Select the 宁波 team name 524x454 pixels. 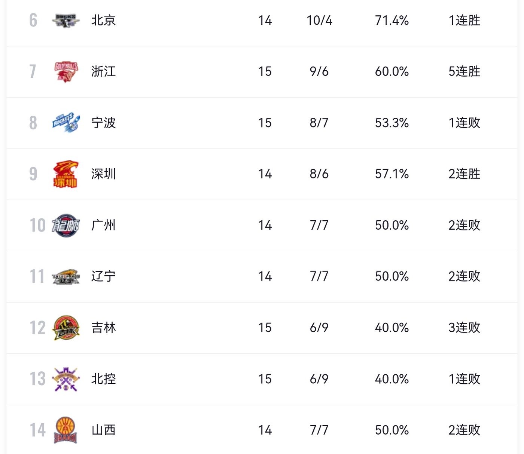(103, 123)
